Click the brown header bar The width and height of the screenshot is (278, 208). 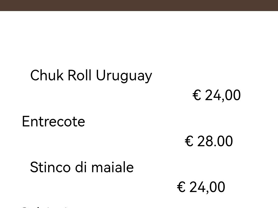[x=139, y=5]
